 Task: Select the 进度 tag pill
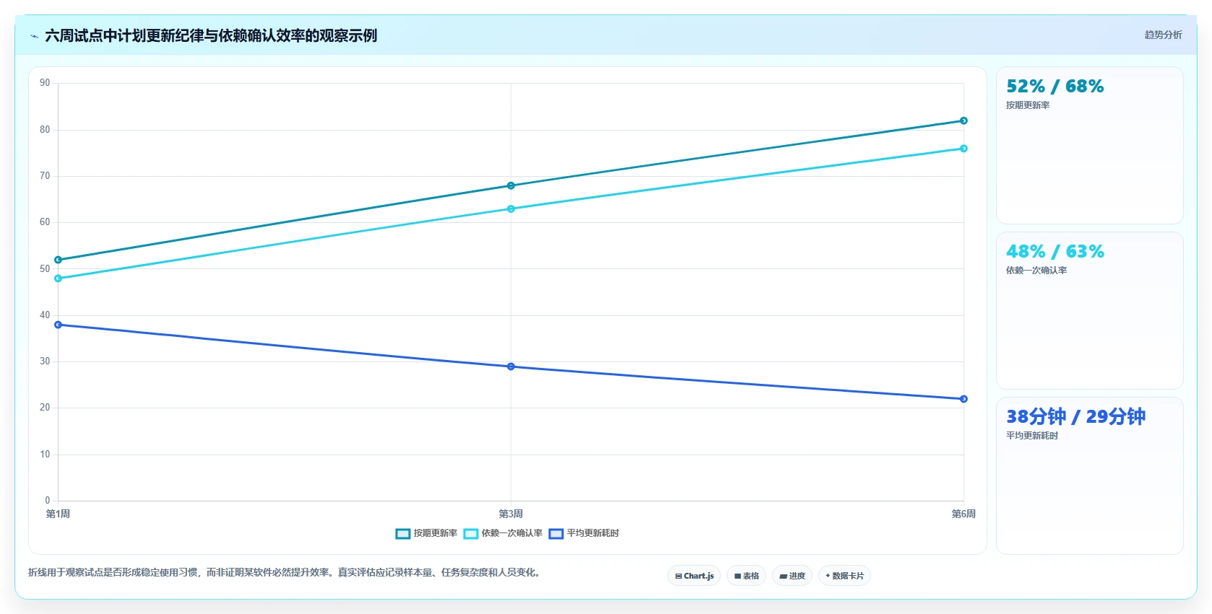pos(792,576)
